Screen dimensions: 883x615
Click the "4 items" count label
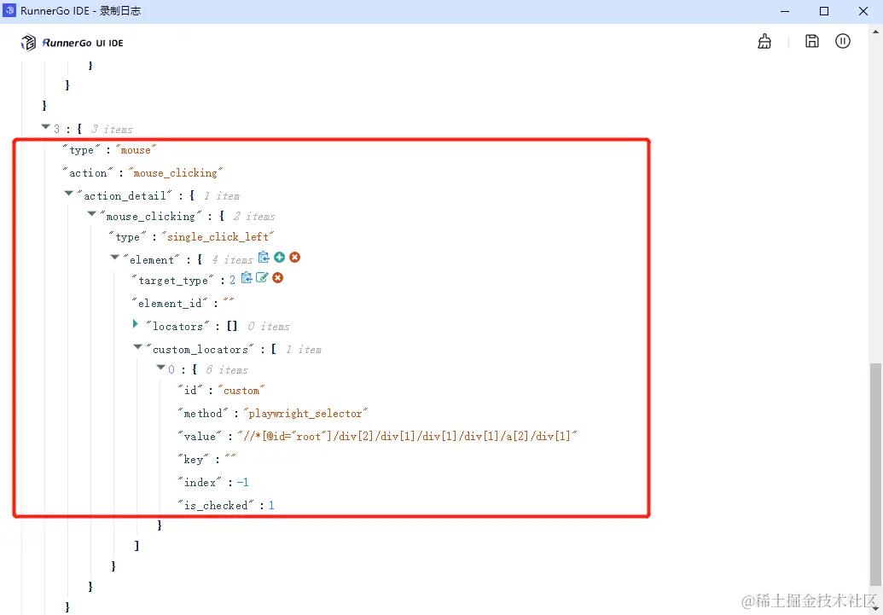[x=233, y=259]
